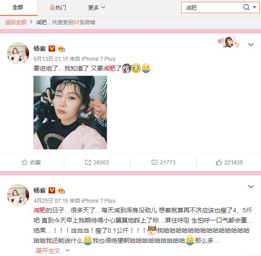Open second post's chevron options menu
This screenshot has height=256, width=261.
251,186
